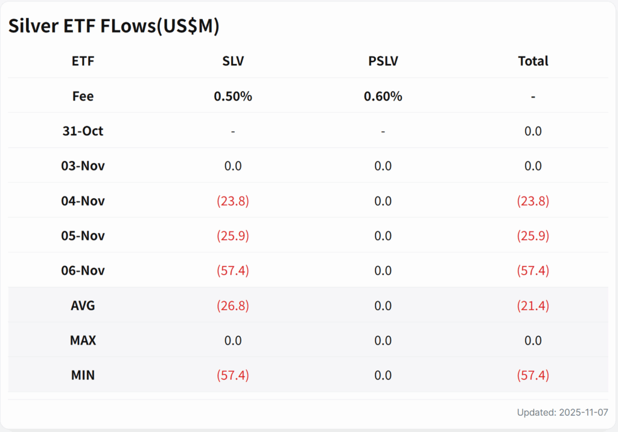The width and height of the screenshot is (618, 432).
Task: Click the MIN row label
Action: tap(83, 375)
